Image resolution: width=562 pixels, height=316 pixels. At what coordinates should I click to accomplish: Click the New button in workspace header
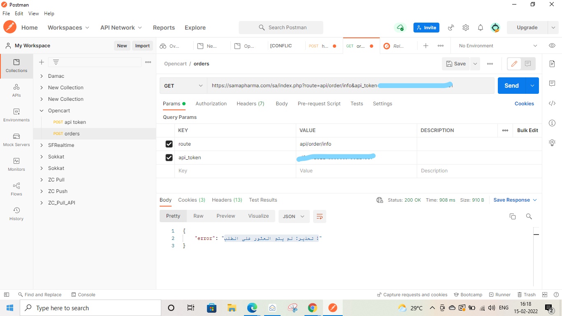[122, 46]
